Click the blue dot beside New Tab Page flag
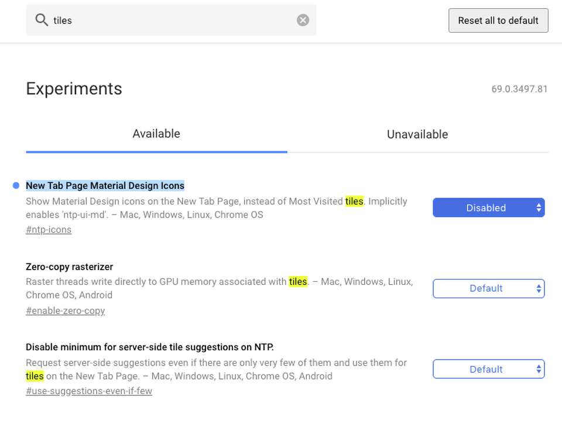 tap(16, 186)
